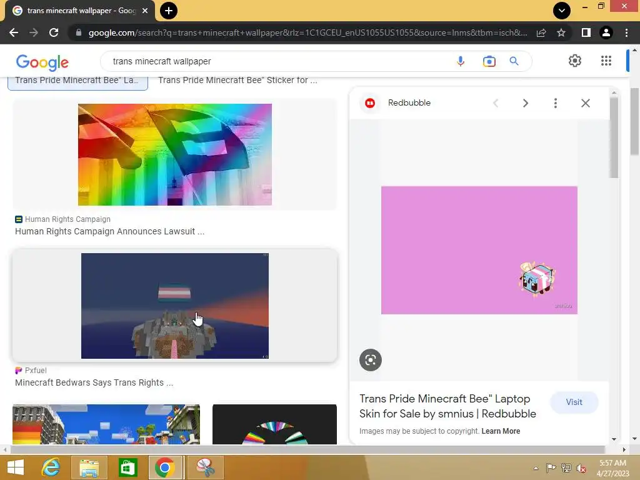This screenshot has height=480, width=640.
Task: Click the pink Minecraft bee preview image
Action: 479,250
